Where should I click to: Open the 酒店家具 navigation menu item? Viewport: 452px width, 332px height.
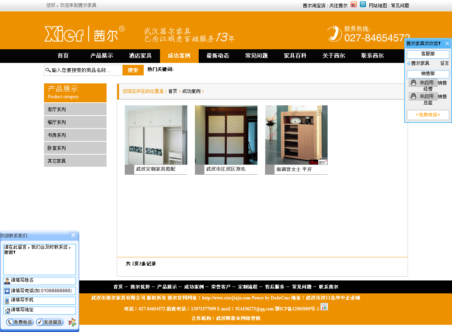pyautogui.click(x=140, y=56)
